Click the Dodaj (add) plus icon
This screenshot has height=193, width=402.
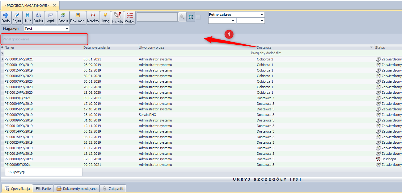(6, 15)
